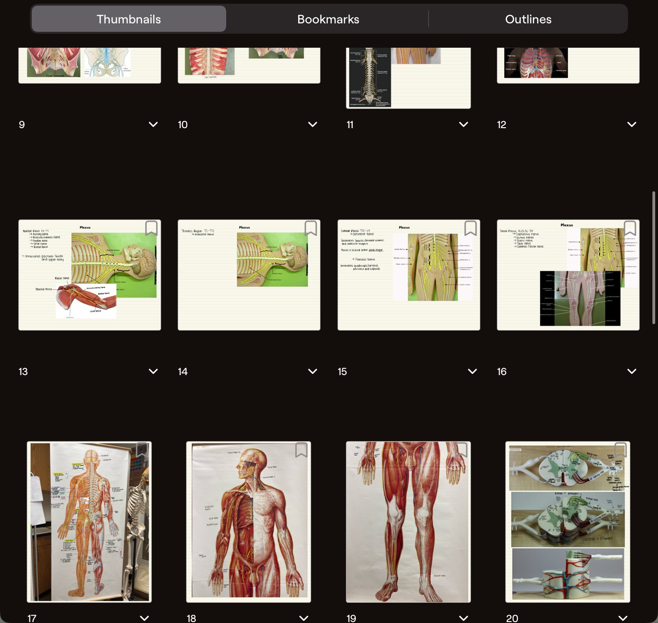Image resolution: width=658 pixels, height=623 pixels.
Task: Bookmark page 16 Sacral Plexus
Action: pos(630,229)
